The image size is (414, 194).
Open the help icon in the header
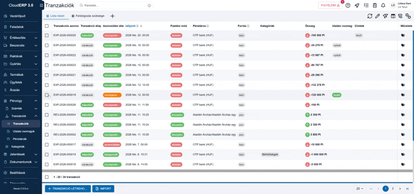click(x=348, y=5)
